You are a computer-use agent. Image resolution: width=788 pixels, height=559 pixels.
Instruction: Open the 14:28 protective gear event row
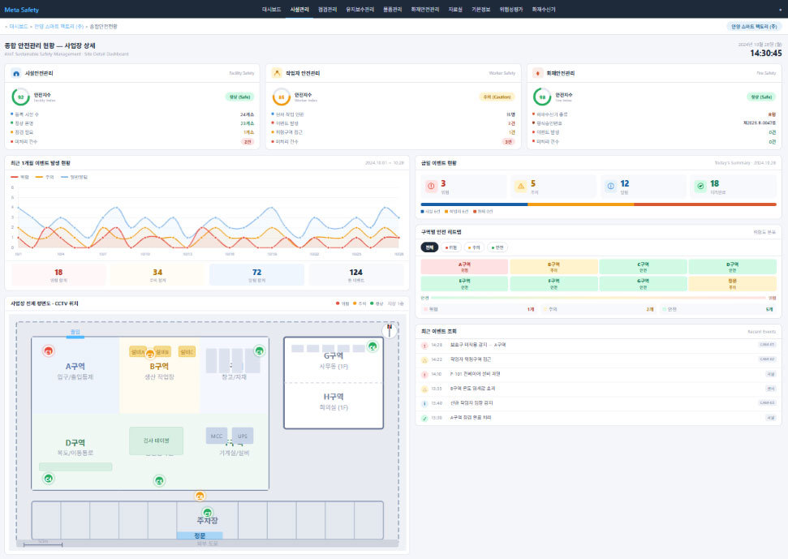point(597,345)
